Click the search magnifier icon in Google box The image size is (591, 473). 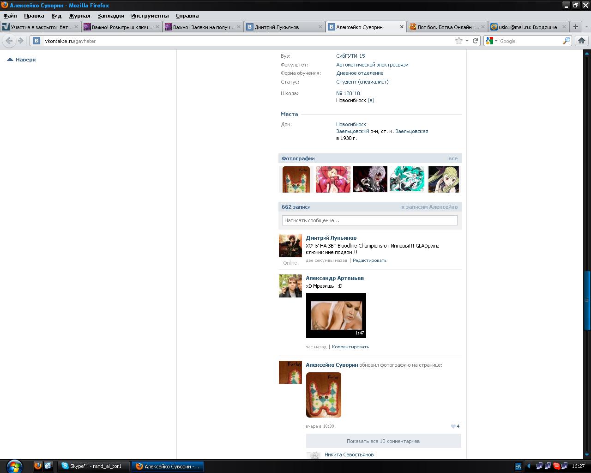pyautogui.click(x=566, y=41)
